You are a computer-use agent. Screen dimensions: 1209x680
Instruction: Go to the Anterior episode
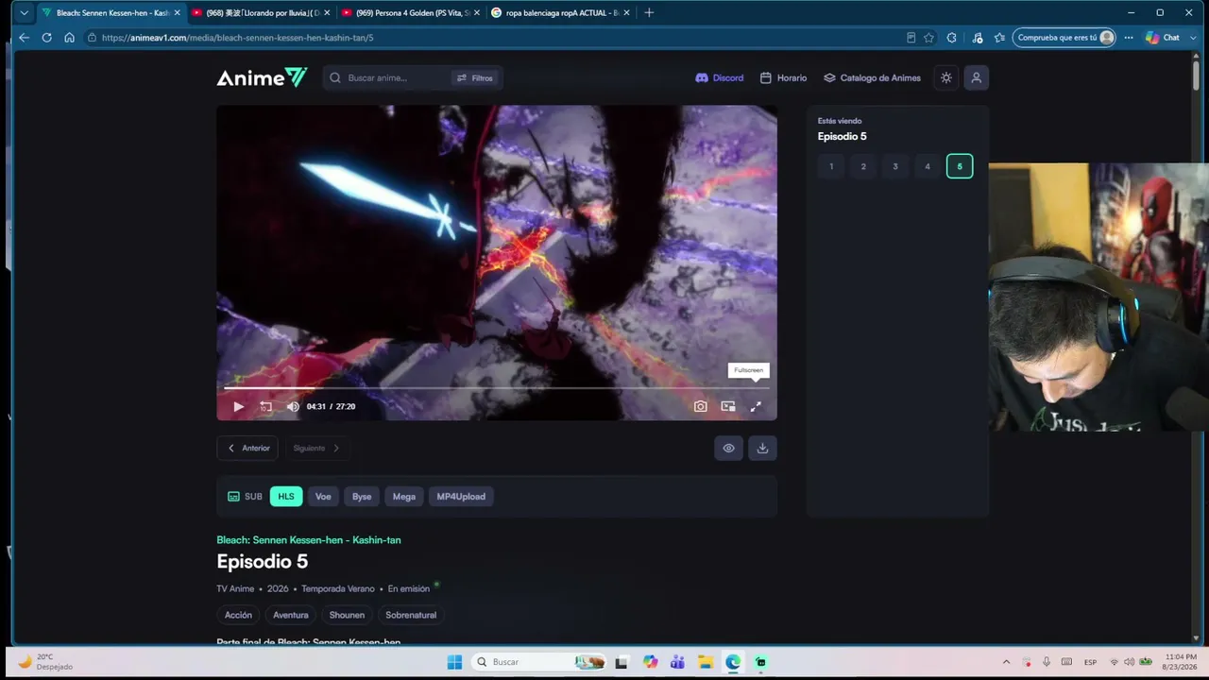[247, 449]
